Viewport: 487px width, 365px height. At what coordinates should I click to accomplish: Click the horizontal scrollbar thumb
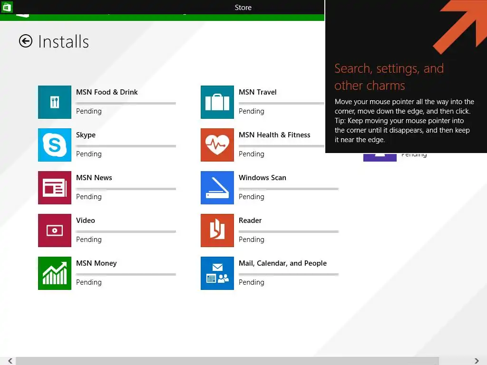click(x=227, y=361)
